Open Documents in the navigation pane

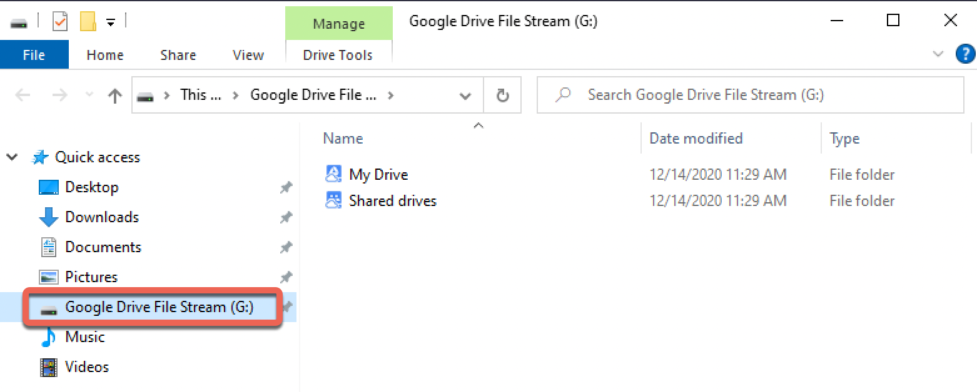point(103,247)
